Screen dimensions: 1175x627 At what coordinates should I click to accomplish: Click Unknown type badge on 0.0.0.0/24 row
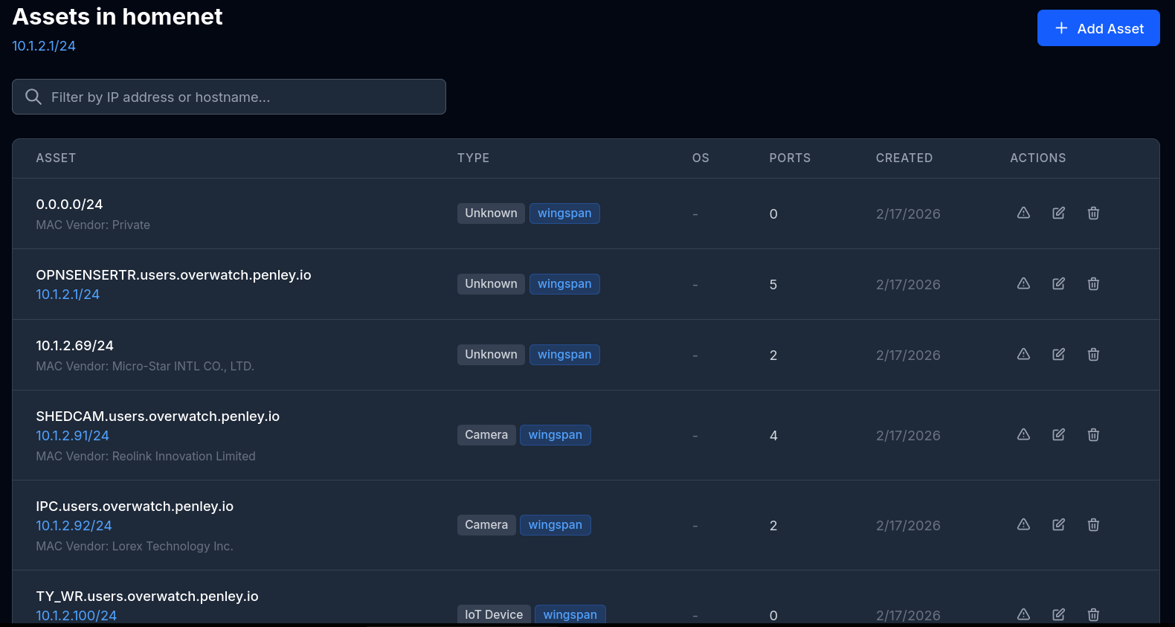pyautogui.click(x=491, y=213)
